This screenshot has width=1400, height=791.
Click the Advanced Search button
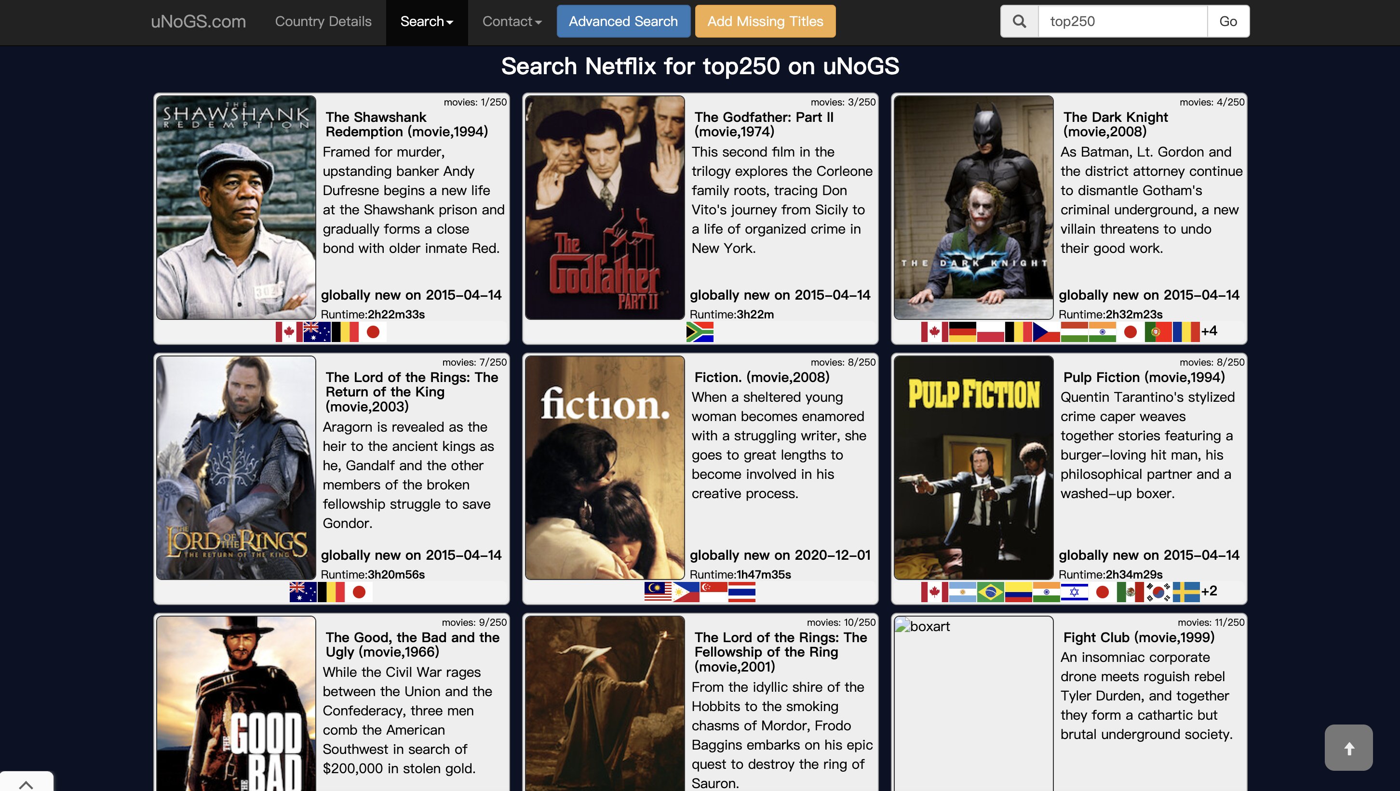[623, 21]
